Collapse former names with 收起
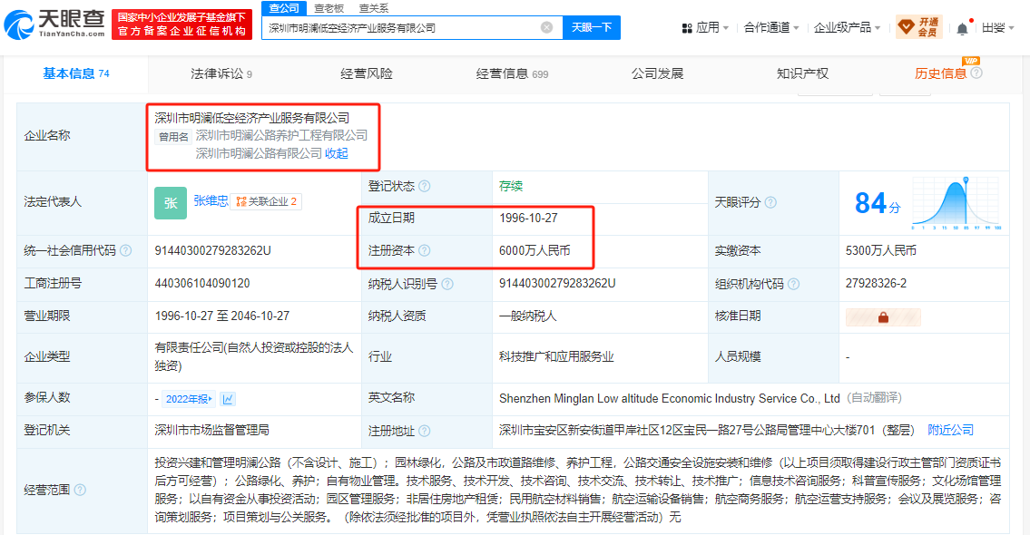Screen dimensions: 1030x535 (x=337, y=153)
